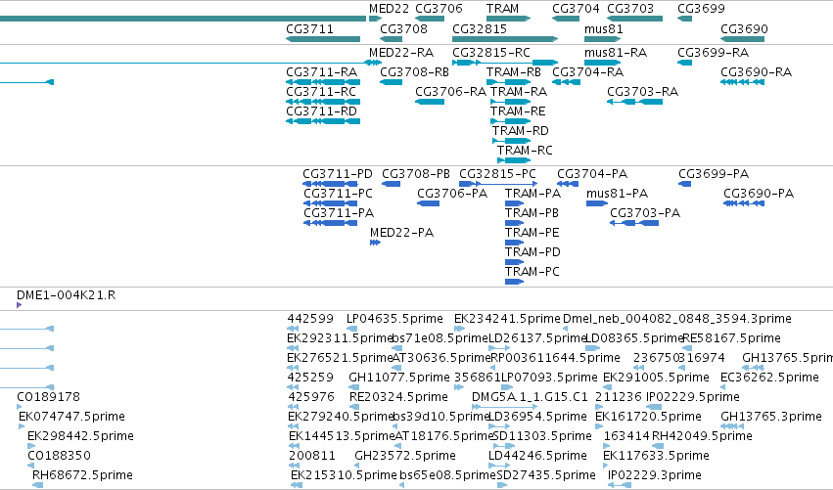Select the GH13765.3prime EST
833x490 pixels.
tap(732, 426)
